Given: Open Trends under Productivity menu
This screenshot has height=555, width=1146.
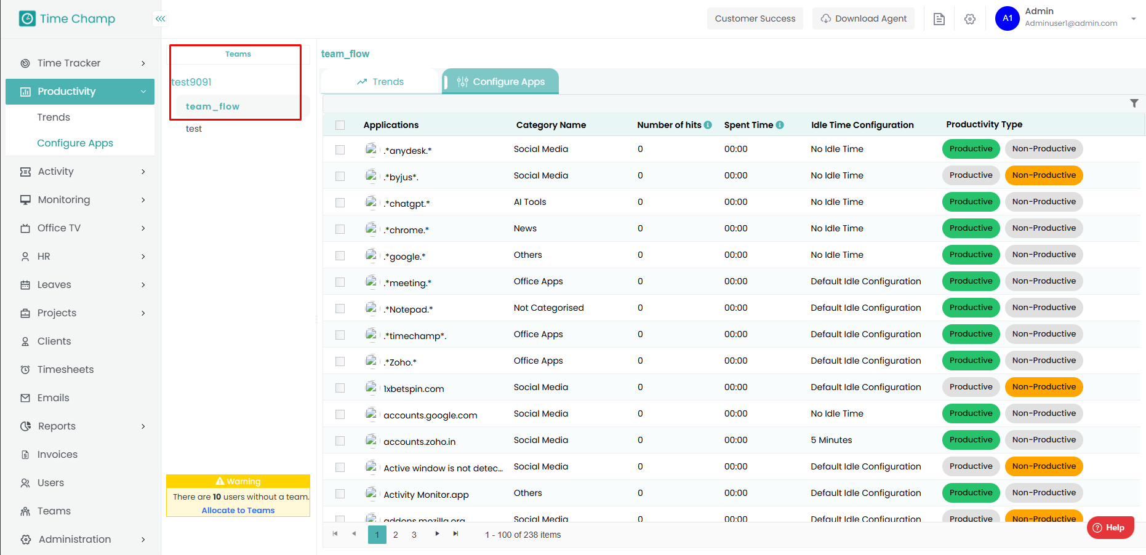Looking at the screenshot, I should tap(54, 117).
